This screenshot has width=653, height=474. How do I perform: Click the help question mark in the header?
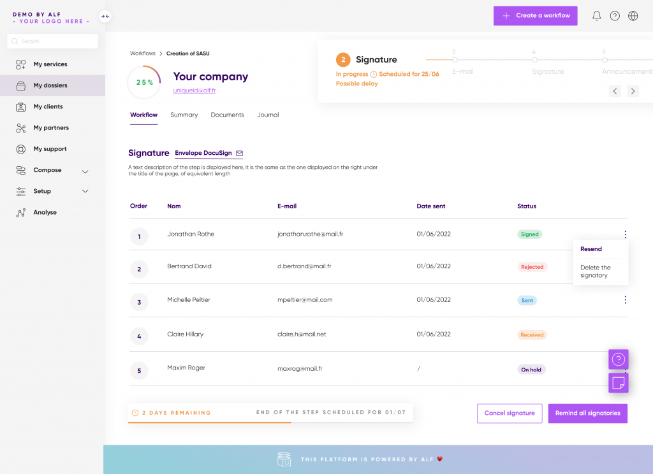pyautogui.click(x=615, y=15)
